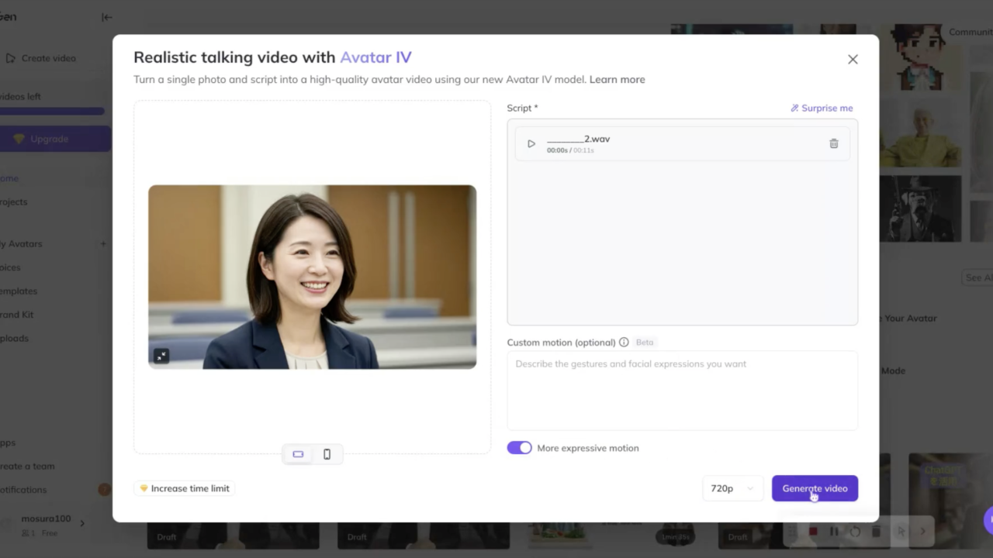Click the 2.wav file name text

(x=578, y=139)
